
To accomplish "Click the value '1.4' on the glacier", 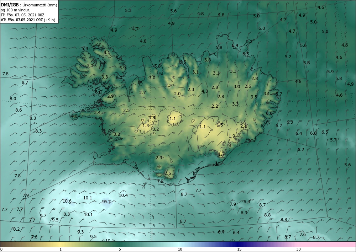I will click(152, 117).
